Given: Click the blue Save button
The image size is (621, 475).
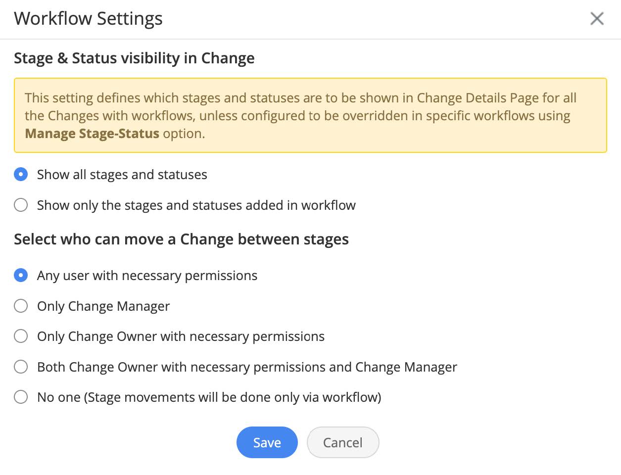Looking at the screenshot, I should tap(267, 442).
